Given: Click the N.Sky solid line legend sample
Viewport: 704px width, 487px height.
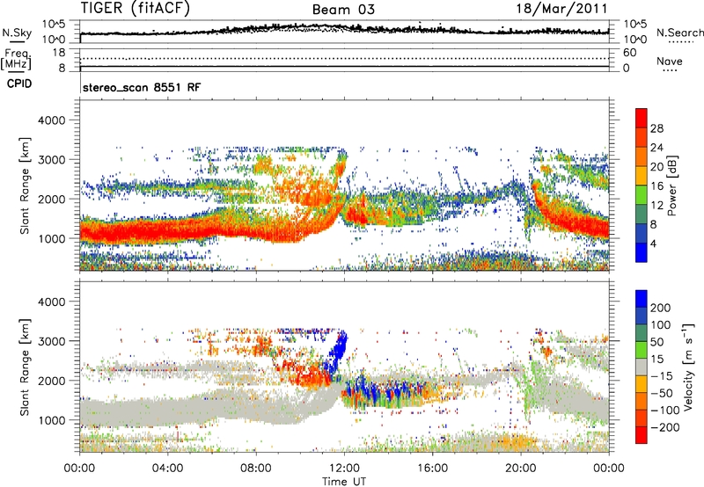Looking at the screenshot, I should [x=17, y=42].
